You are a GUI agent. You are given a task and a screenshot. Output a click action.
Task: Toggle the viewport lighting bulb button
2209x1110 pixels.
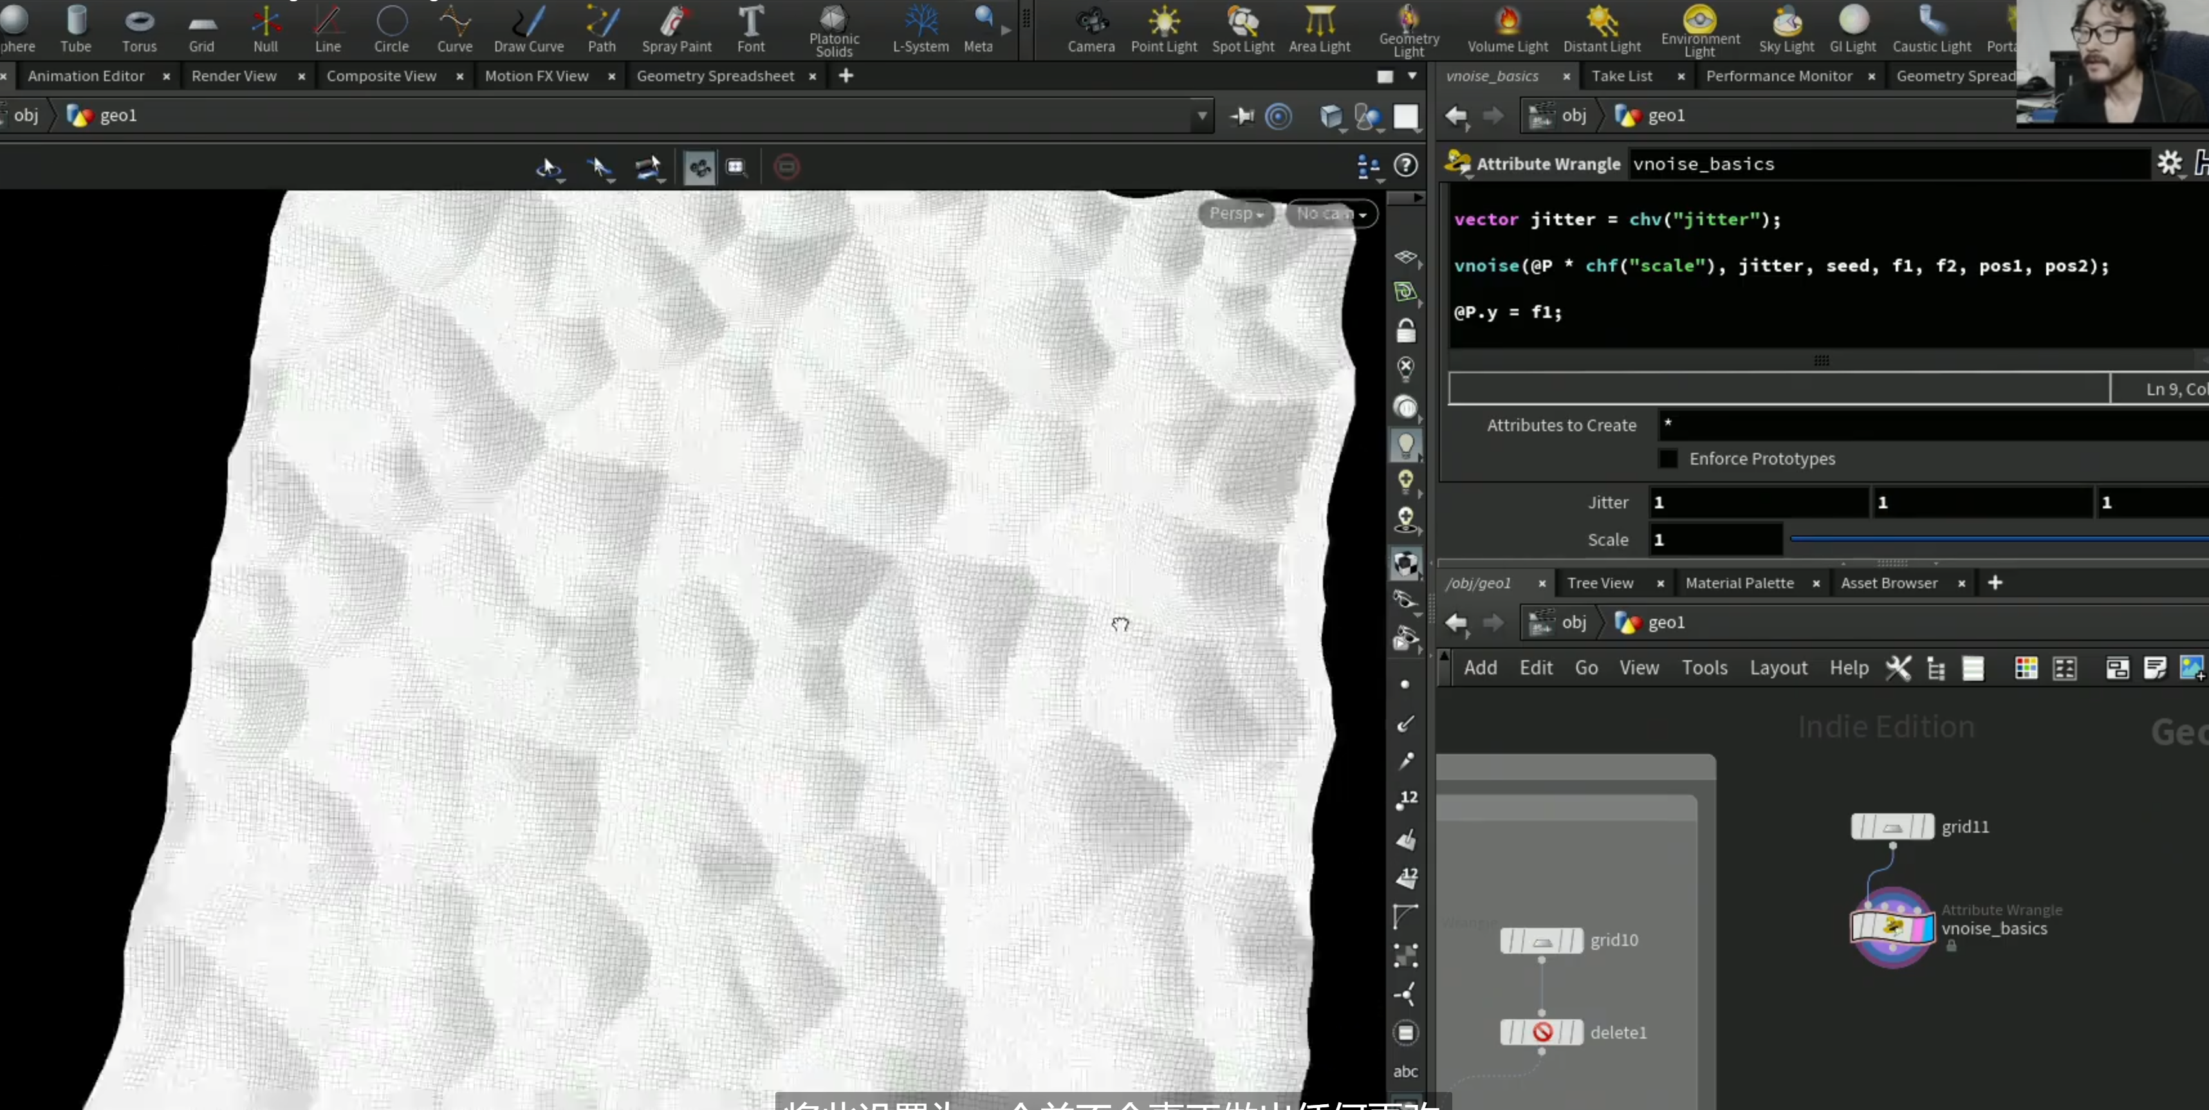tap(1405, 445)
